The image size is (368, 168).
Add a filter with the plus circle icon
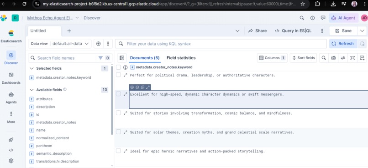pos(98,44)
